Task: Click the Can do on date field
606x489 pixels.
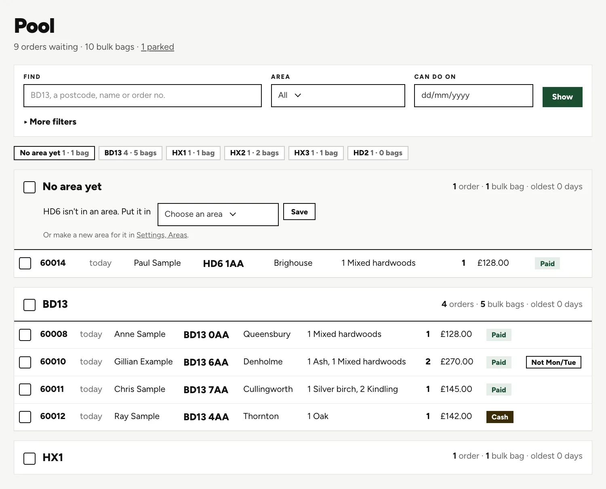Action: pos(473,95)
